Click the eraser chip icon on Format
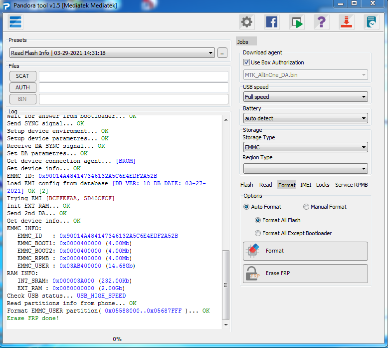 click(x=253, y=251)
